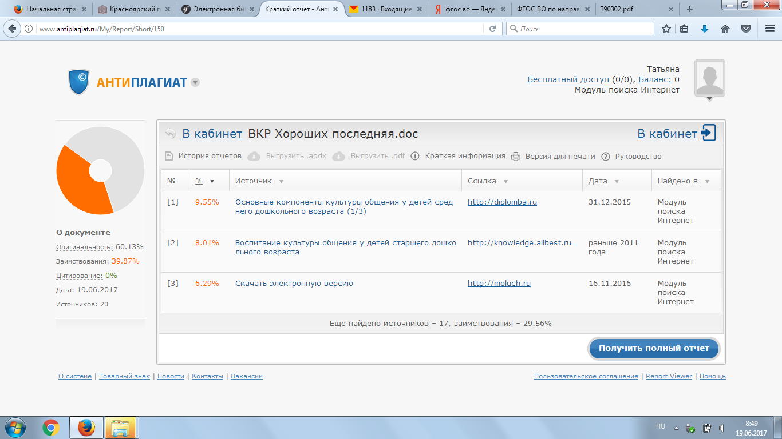Click the exit door icon beside В кабинет
The height and width of the screenshot is (439, 782).
(708, 133)
